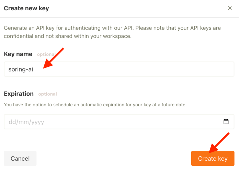Click the "Create new key" dialog title
Viewport: 239px width, 170px height.
pyautogui.click(x=26, y=8)
